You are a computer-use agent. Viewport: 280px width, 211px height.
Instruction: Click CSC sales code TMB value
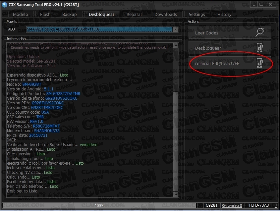coord(40,117)
